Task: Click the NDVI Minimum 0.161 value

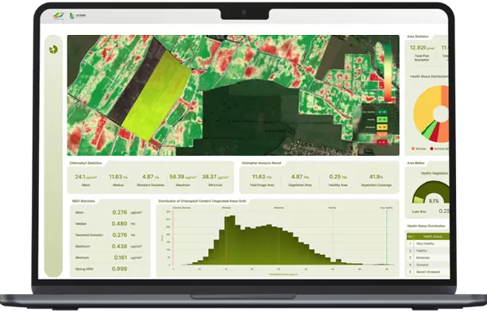Action: click(x=121, y=257)
